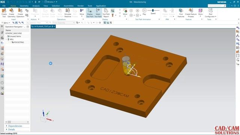
Task: Open More in Display group
Action: click(x=125, y=12)
